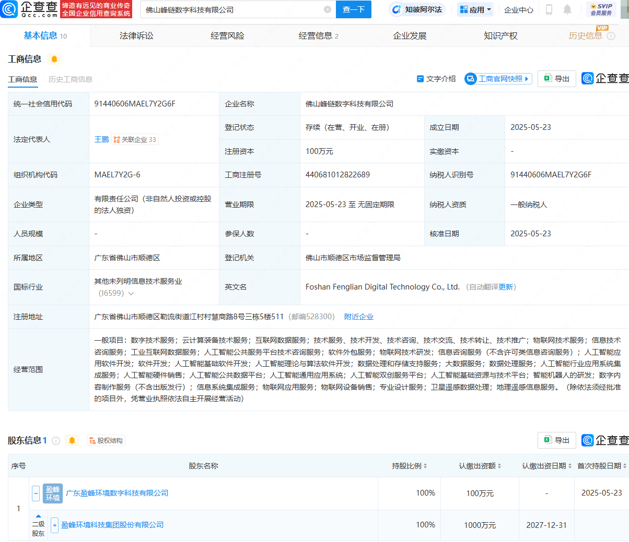Viewport: 629px width, 542px height.
Task: Open the 历史信息 VIP tab
Action: tap(585, 35)
